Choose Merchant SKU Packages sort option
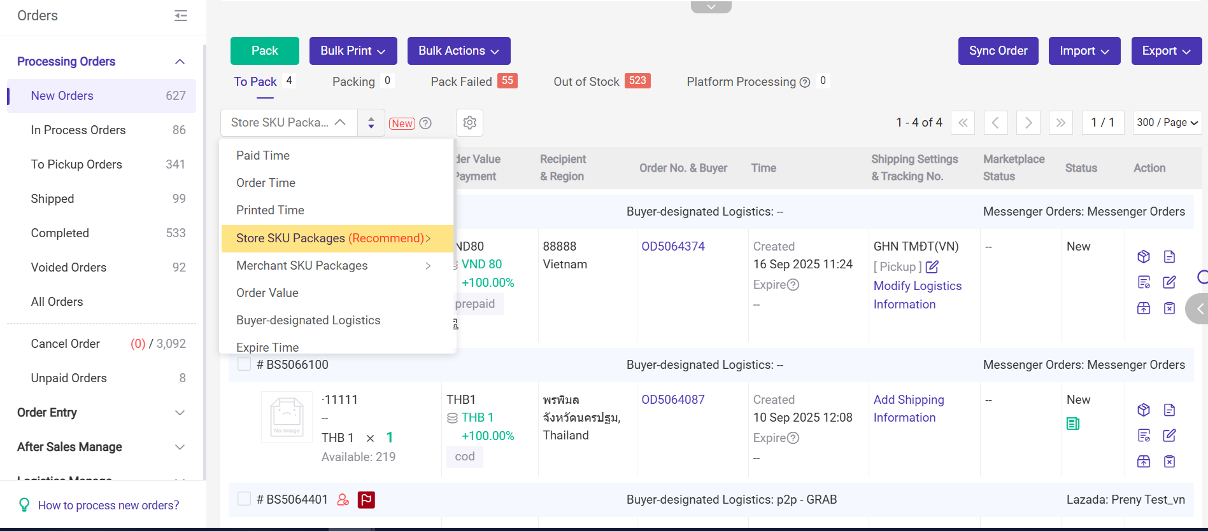The height and width of the screenshot is (531, 1208). (302, 266)
